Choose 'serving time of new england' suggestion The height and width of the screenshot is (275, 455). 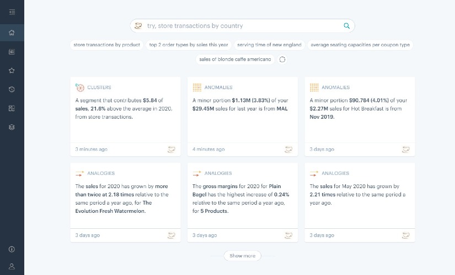[269, 45]
